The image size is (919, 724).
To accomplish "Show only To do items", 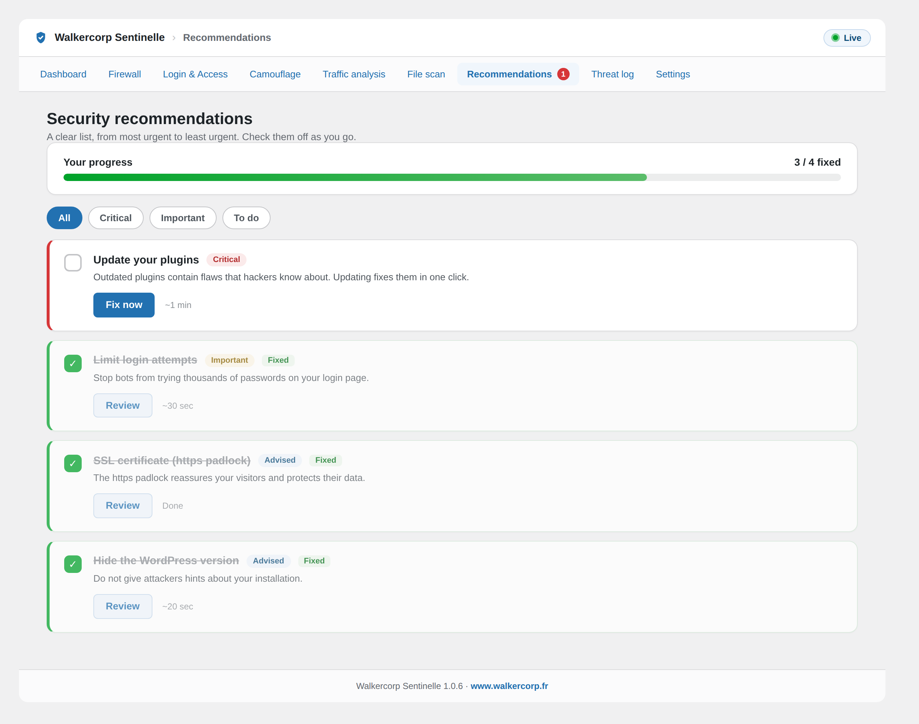I will click(246, 218).
